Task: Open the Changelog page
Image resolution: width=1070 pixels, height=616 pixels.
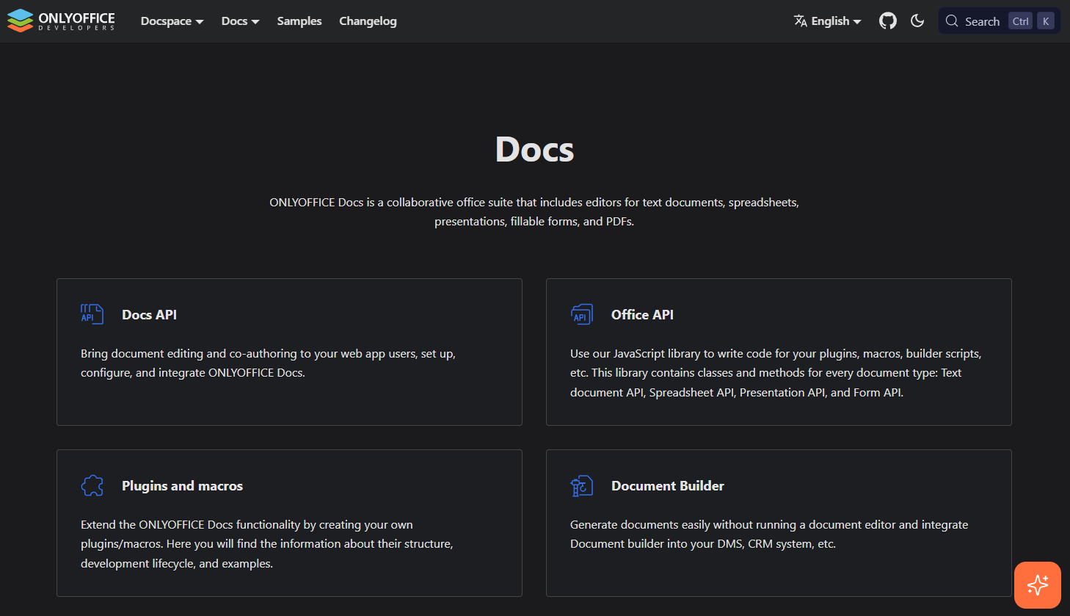Action: click(368, 21)
